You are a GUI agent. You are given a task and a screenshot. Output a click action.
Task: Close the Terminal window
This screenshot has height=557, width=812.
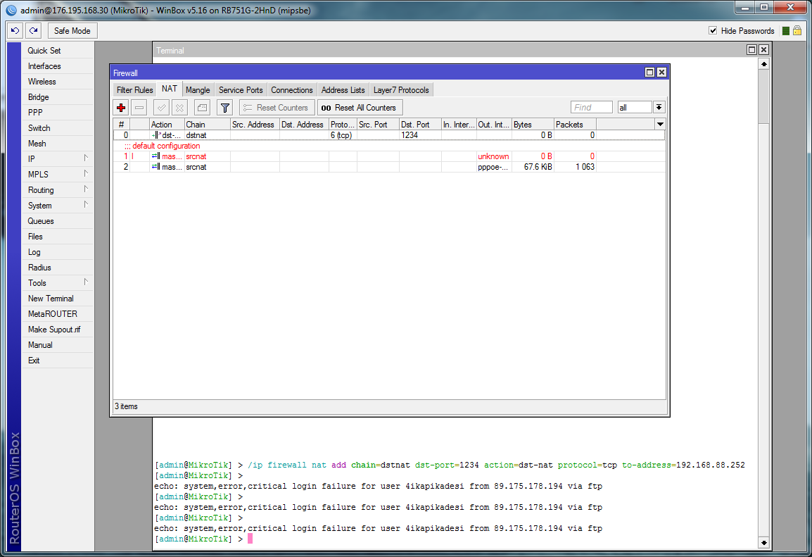click(x=764, y=50)
